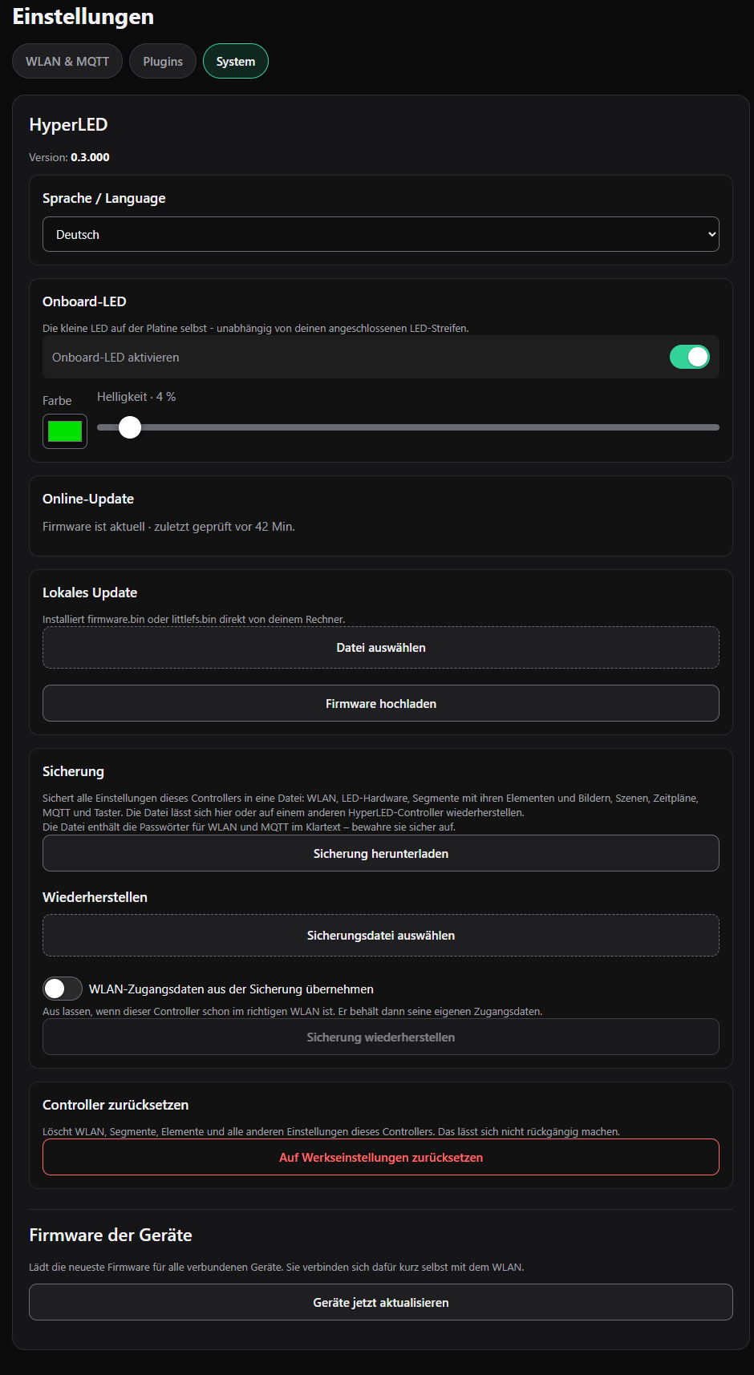Select the System tab
The width and height of the screenshot is (754, 1375).
[x=236, y=61]
